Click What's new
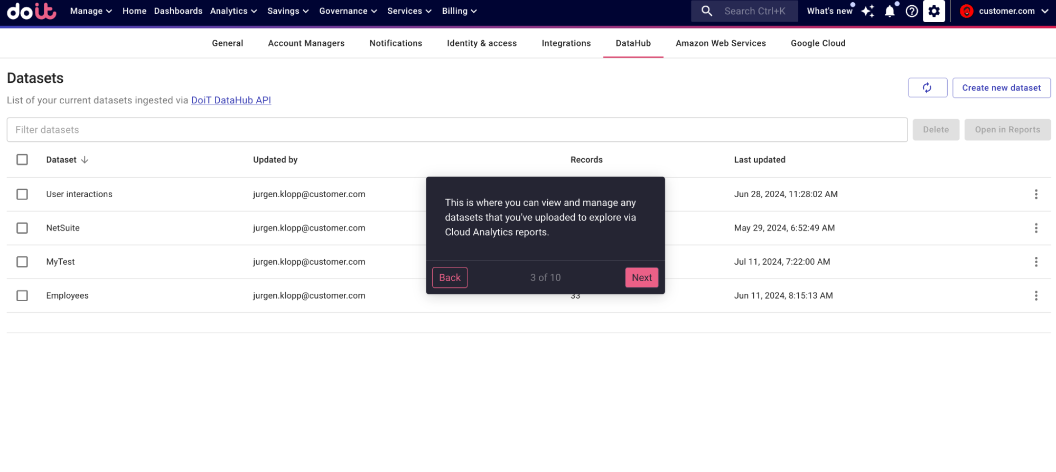This screenshot has width=1056, height=472. click(829, 11)
